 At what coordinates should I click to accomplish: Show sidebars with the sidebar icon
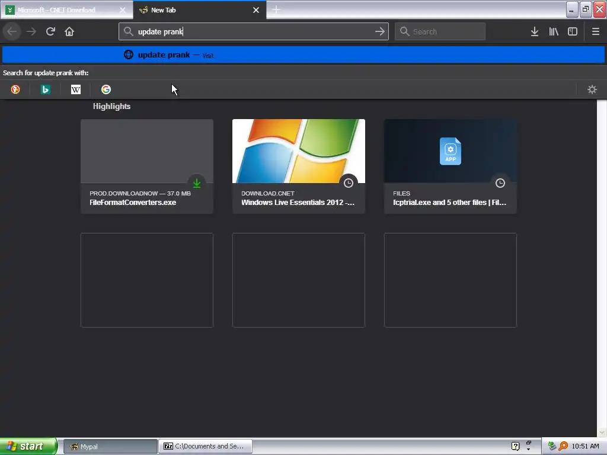[573, 31]
